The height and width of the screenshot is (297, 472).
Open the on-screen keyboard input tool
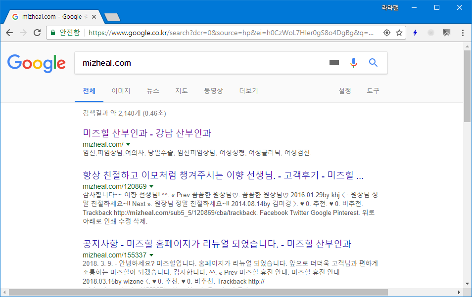334,63
